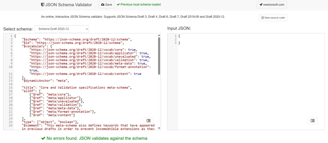Image resolution: width=328 pixels, height=143 pixels.
Task: Click the "type": ["object", "boolean"] line
Action: coord(50,122)
